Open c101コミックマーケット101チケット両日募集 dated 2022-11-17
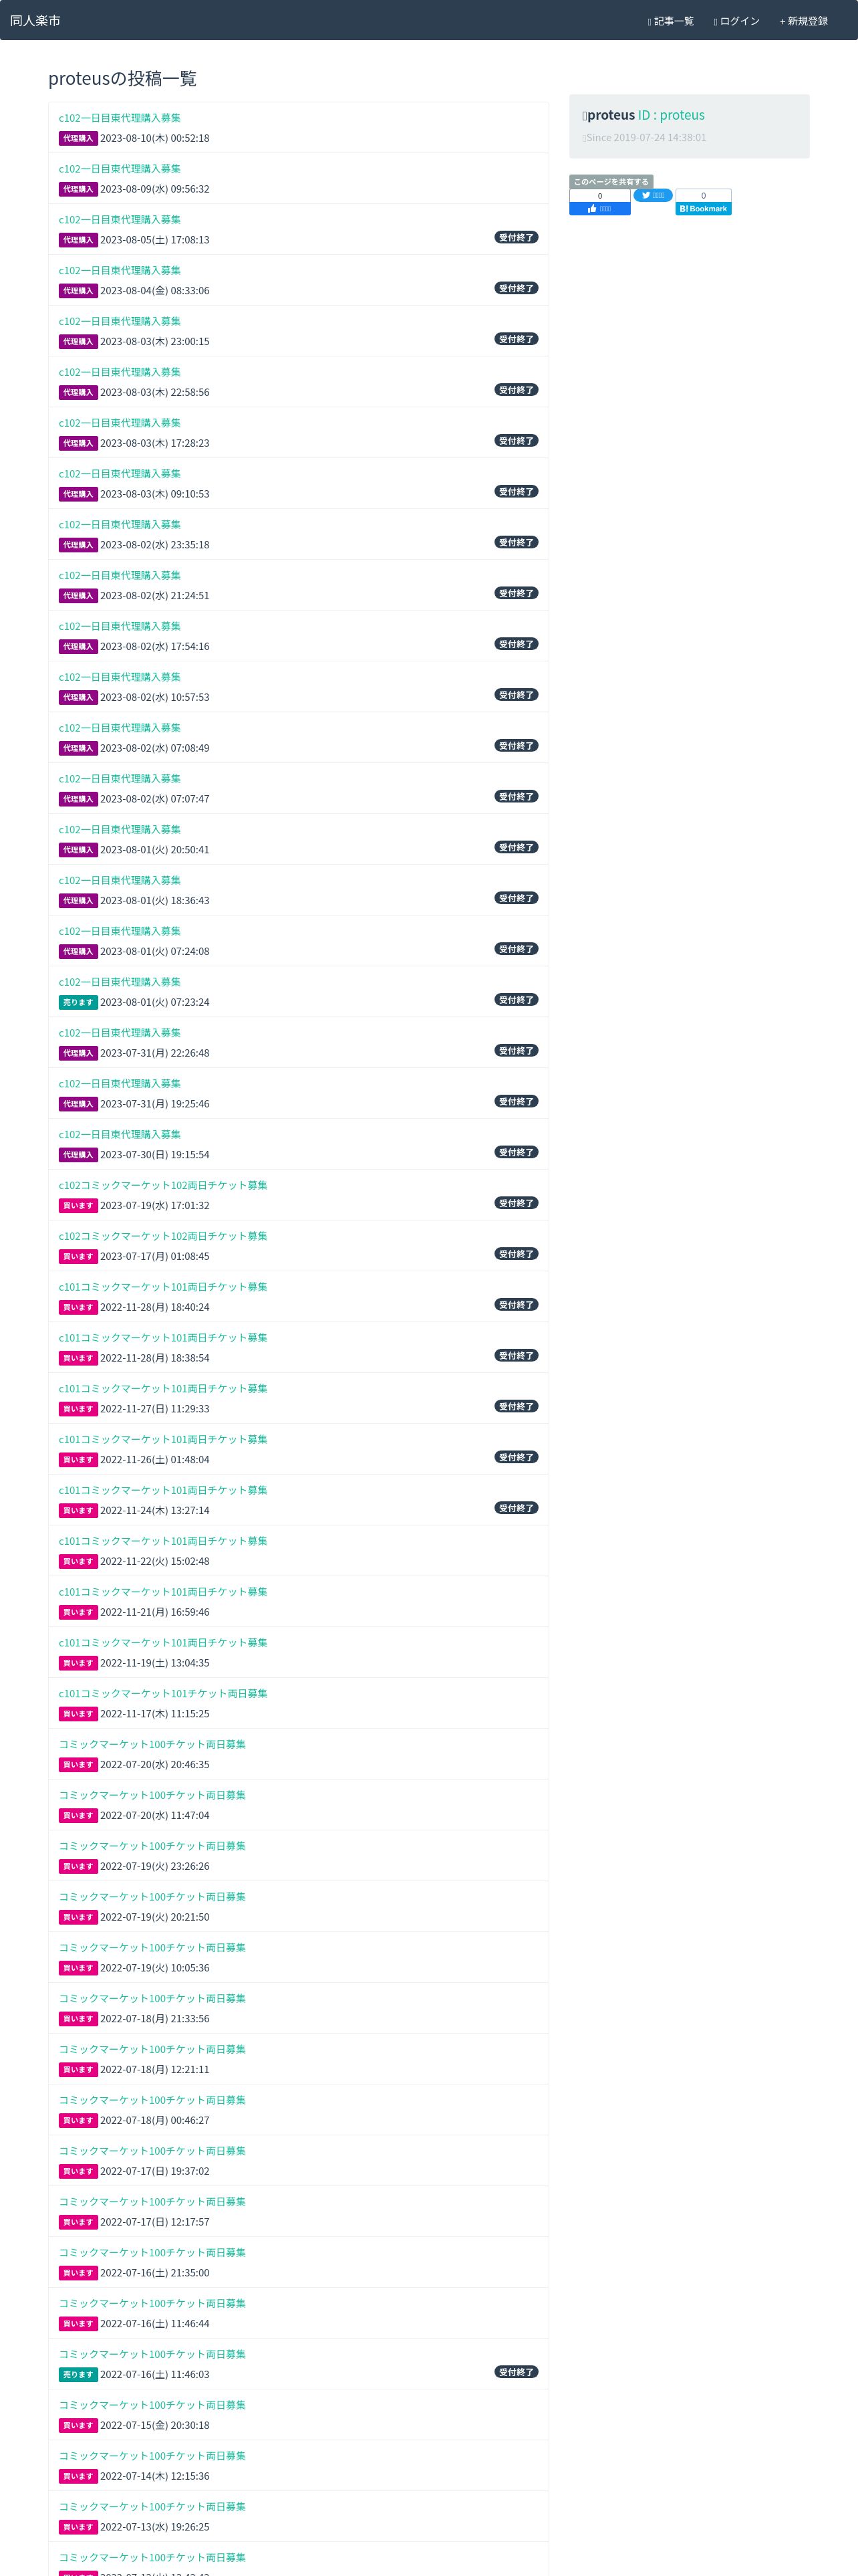This screenshot has width=858, height=2576. click(x=163, y=1693)
